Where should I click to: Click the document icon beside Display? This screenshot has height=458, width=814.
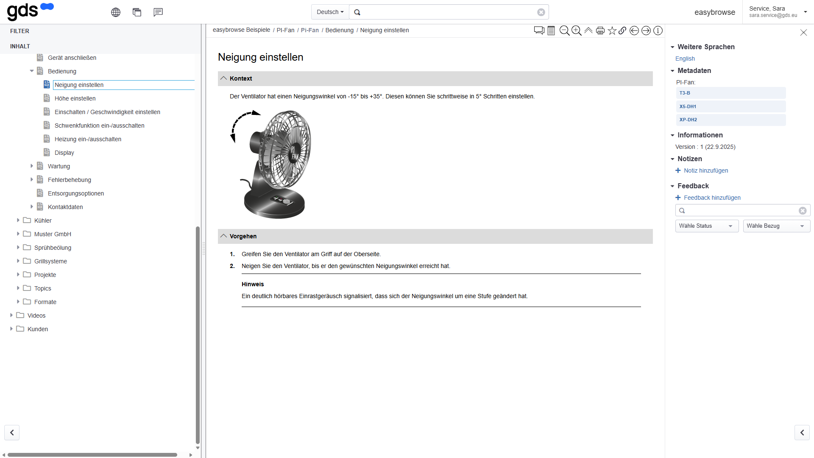[47, 152]
